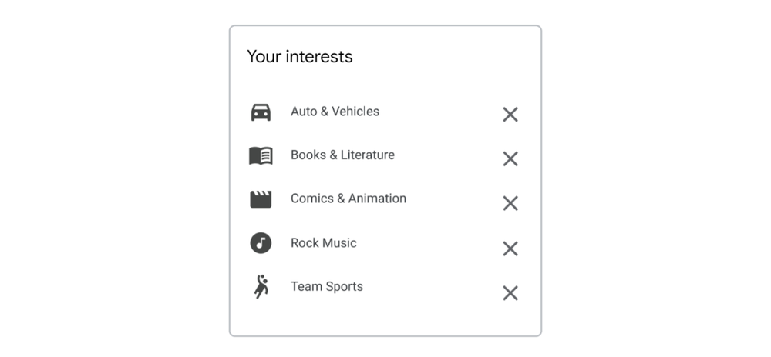
Task: Click the music note icon
Action: click(261, 243)
